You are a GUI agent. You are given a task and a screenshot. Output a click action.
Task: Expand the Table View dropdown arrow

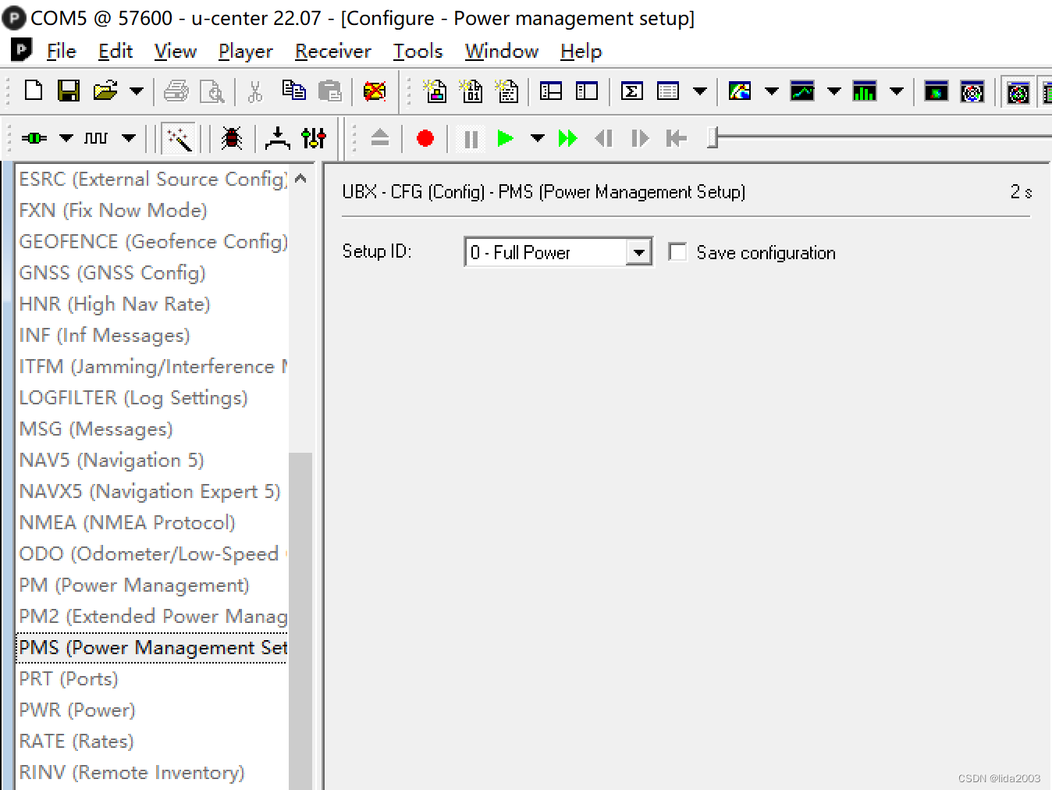pos(700,91)
